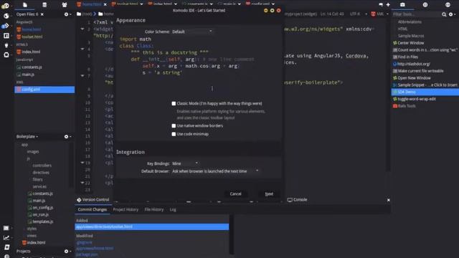The width and height of the screenshot is (459, 258).
Task: Click the search icon in Filter Tools box
Action: pos(444,14)
